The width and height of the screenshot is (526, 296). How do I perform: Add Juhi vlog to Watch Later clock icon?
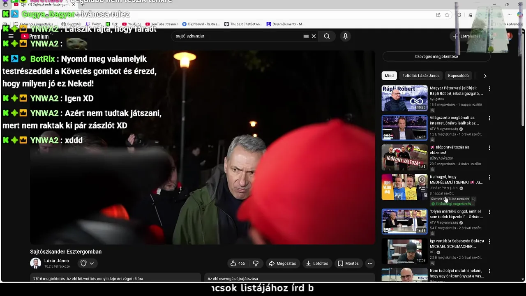[x=422, y=180]
